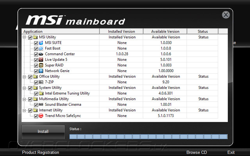Close the installer dialog with X button
250x156 pixels.
226,15
